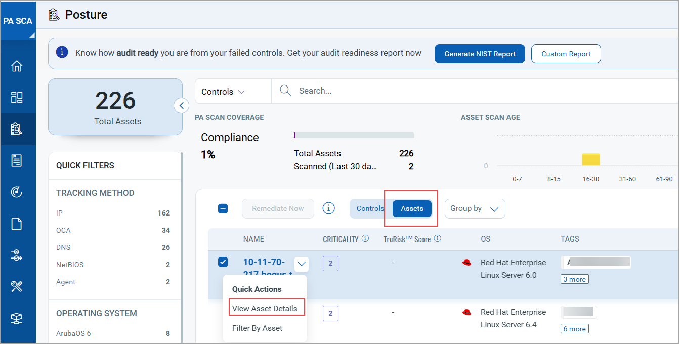Open the Controls search scope dropdown
The width and height of the screenshot is (679, 344).
[223, 92]
